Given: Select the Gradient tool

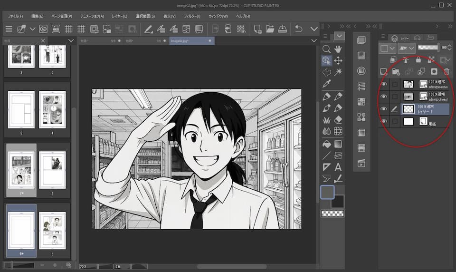Looking at the screenshot, I should coord(338,144).
